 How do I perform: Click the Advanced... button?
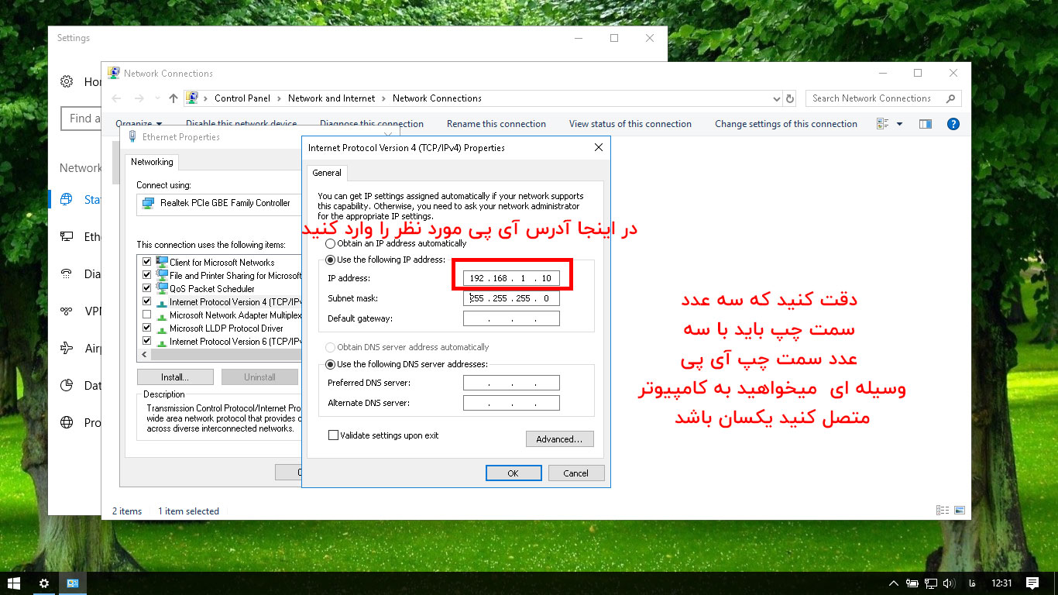pyautogui.click(x=559, y=439)
